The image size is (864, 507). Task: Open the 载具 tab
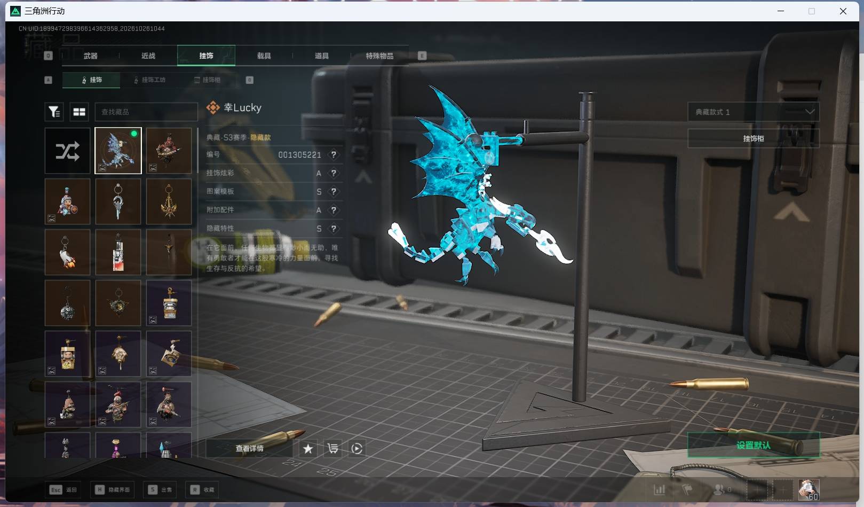point(264,56)
